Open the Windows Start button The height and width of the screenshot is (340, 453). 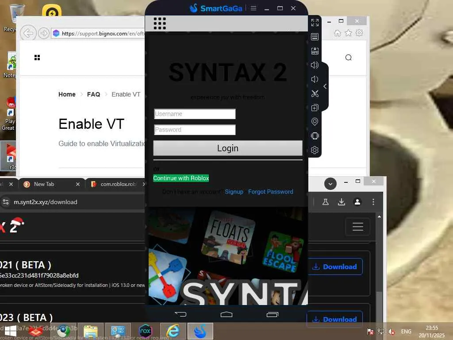11,331
